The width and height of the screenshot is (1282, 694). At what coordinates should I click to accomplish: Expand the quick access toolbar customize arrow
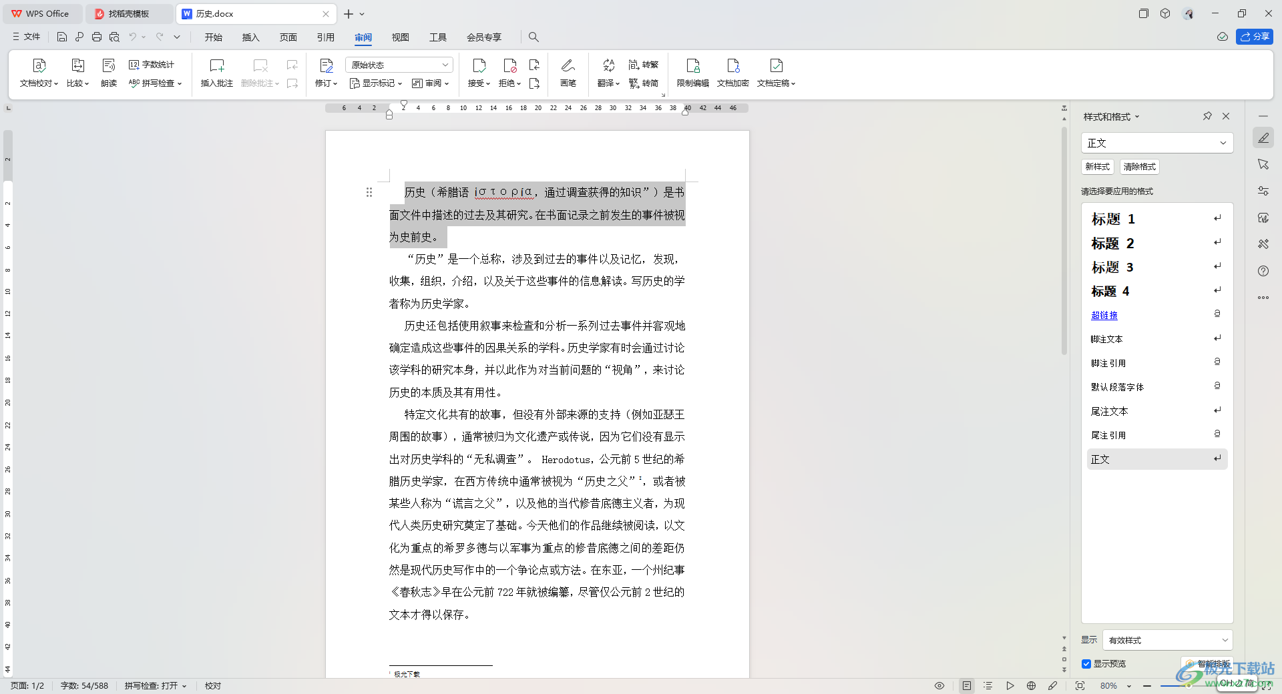(x=177, y=37)
